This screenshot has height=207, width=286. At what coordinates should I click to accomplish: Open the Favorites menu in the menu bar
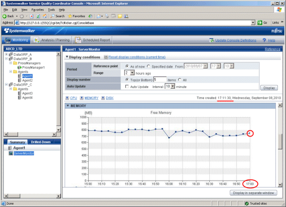38,10
